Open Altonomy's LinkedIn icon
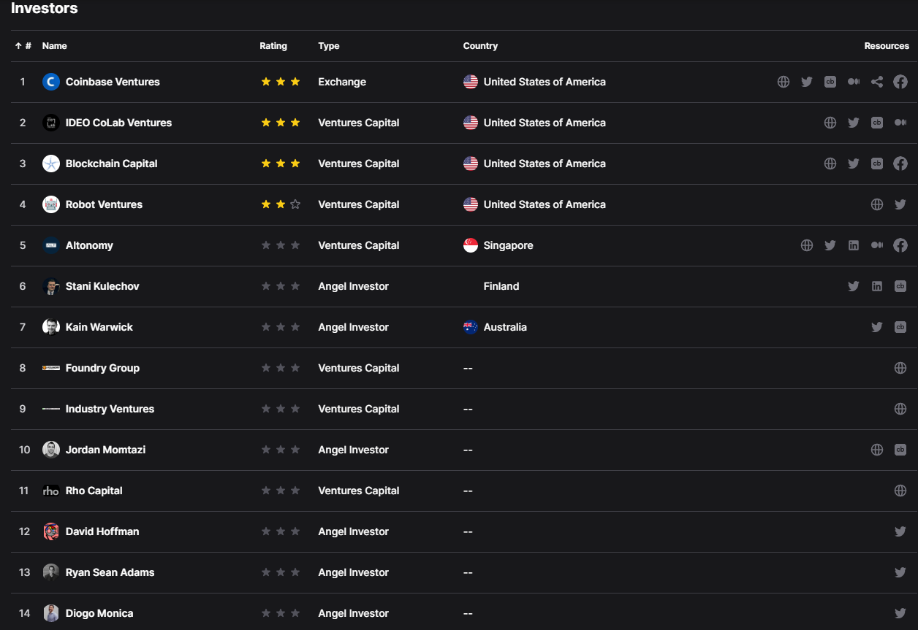The width and height of the screenshot is (918, 630). 853,245
